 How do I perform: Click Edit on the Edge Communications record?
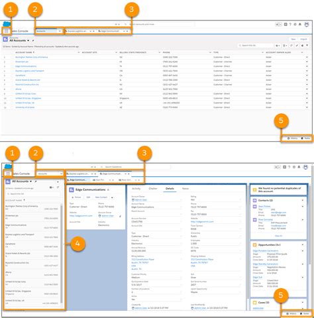[x=88, y=197]
